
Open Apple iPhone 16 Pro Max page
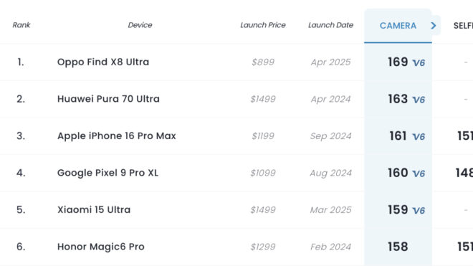point(116,136)
